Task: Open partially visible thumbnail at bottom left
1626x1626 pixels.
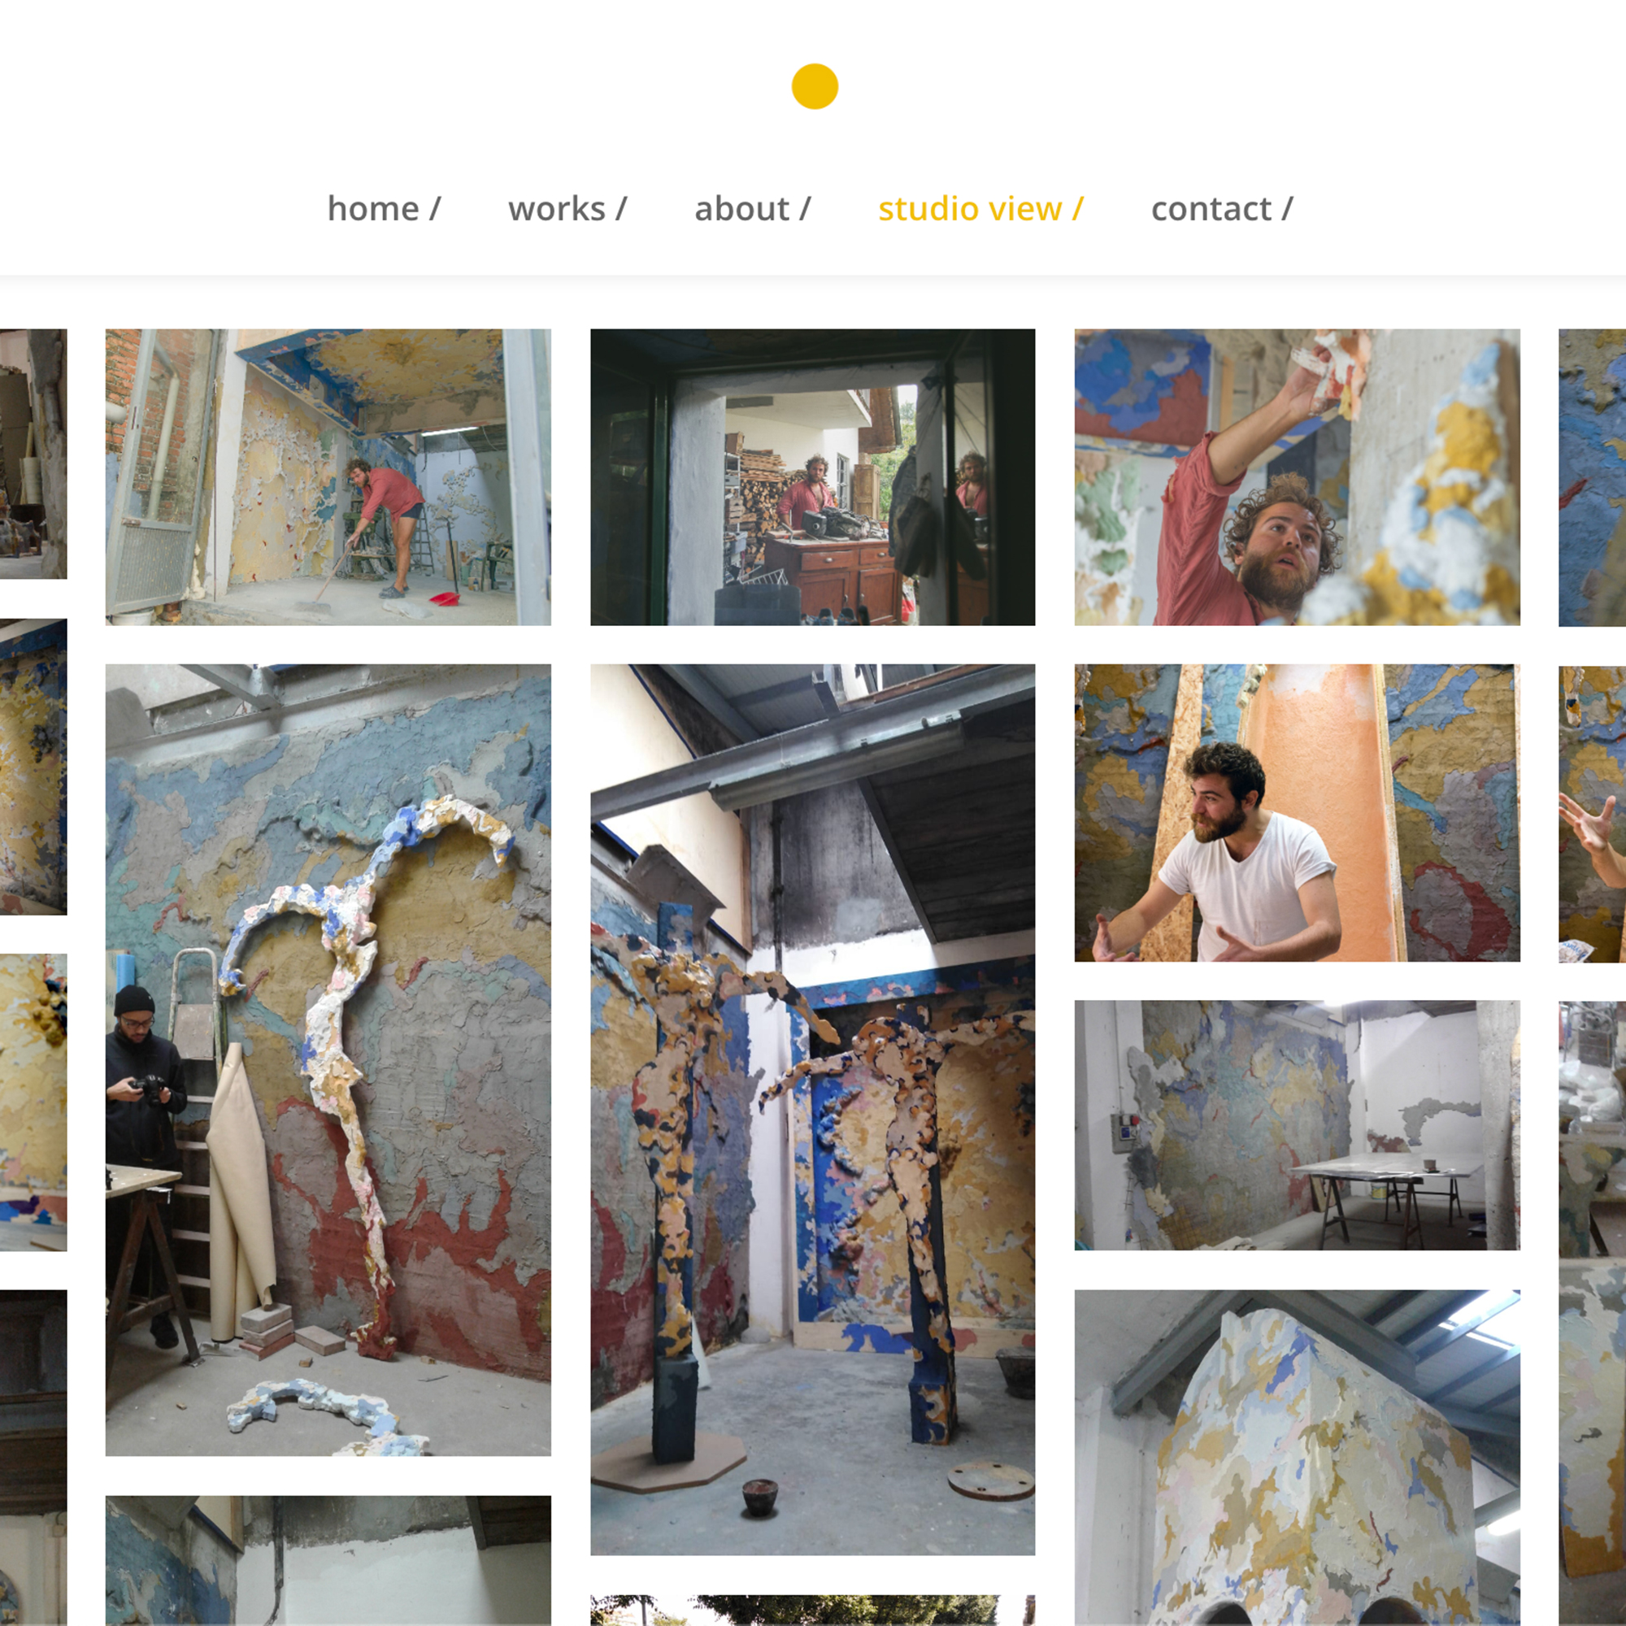Action: (328, 1560)
